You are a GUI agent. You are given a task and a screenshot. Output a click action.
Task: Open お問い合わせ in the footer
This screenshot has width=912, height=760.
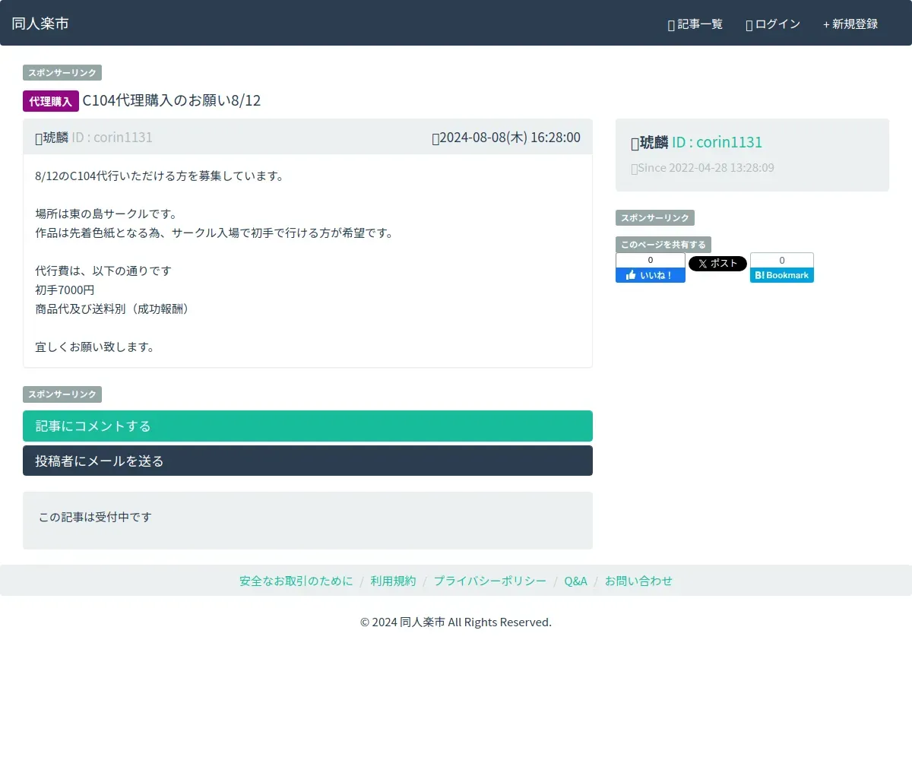(638, 581)
